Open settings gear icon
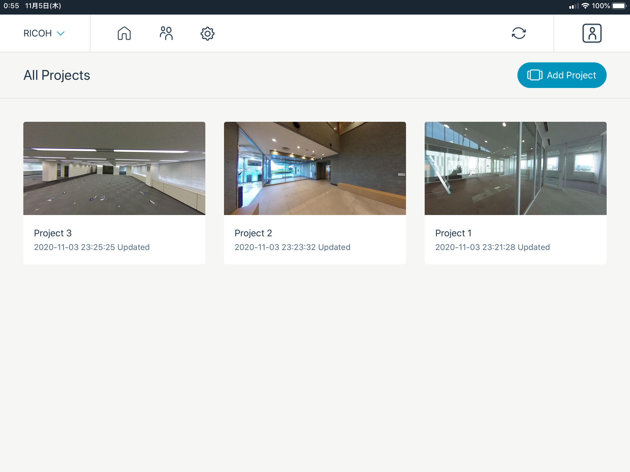Image resolution: width=630 pixels, height=472 pixels. pyautogui.click(x=207, y=34)
